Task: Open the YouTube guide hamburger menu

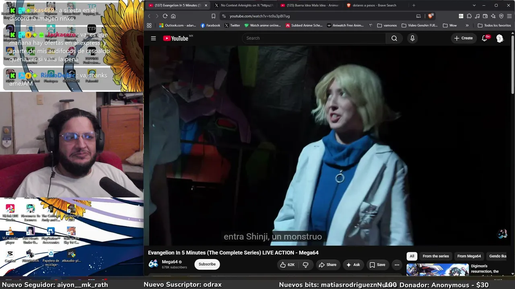Action: coord(153,38)
